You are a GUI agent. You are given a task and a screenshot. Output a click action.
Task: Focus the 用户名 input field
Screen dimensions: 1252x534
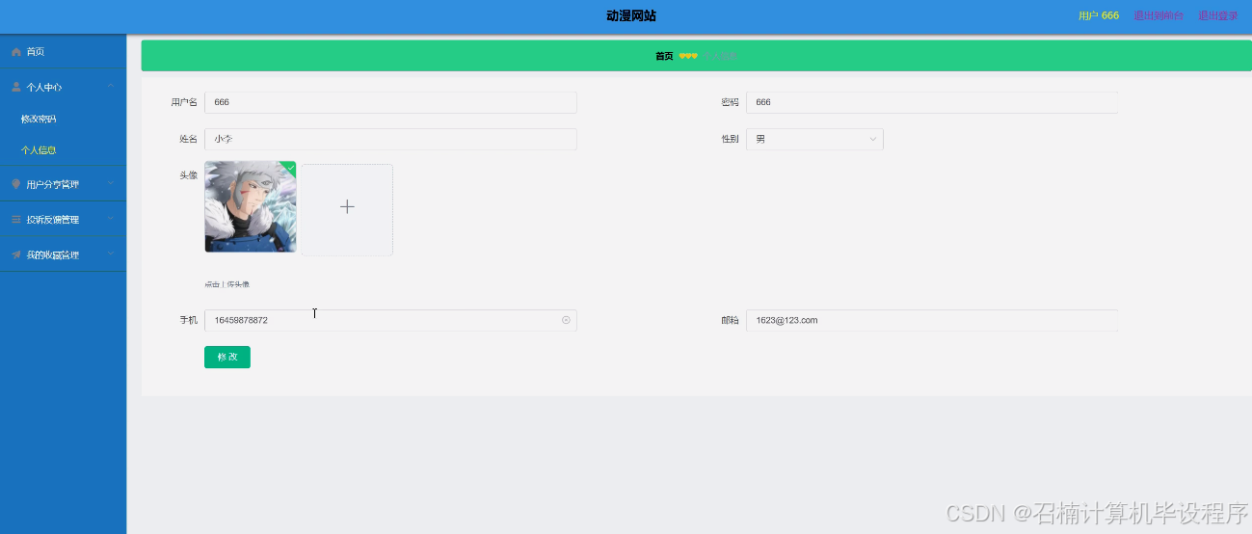point(390,102)
